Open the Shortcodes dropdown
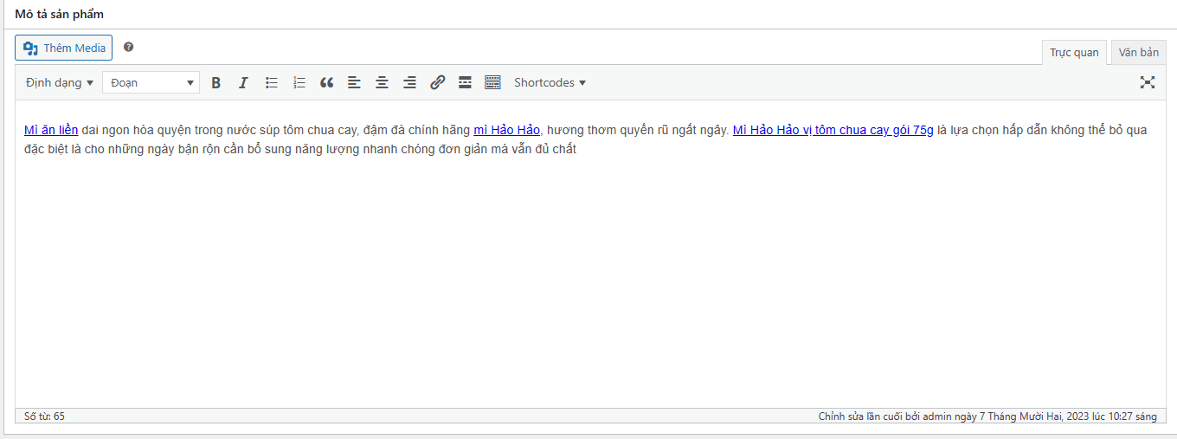Viewport: 1177px width, 439px height. (x=550, y=82)
